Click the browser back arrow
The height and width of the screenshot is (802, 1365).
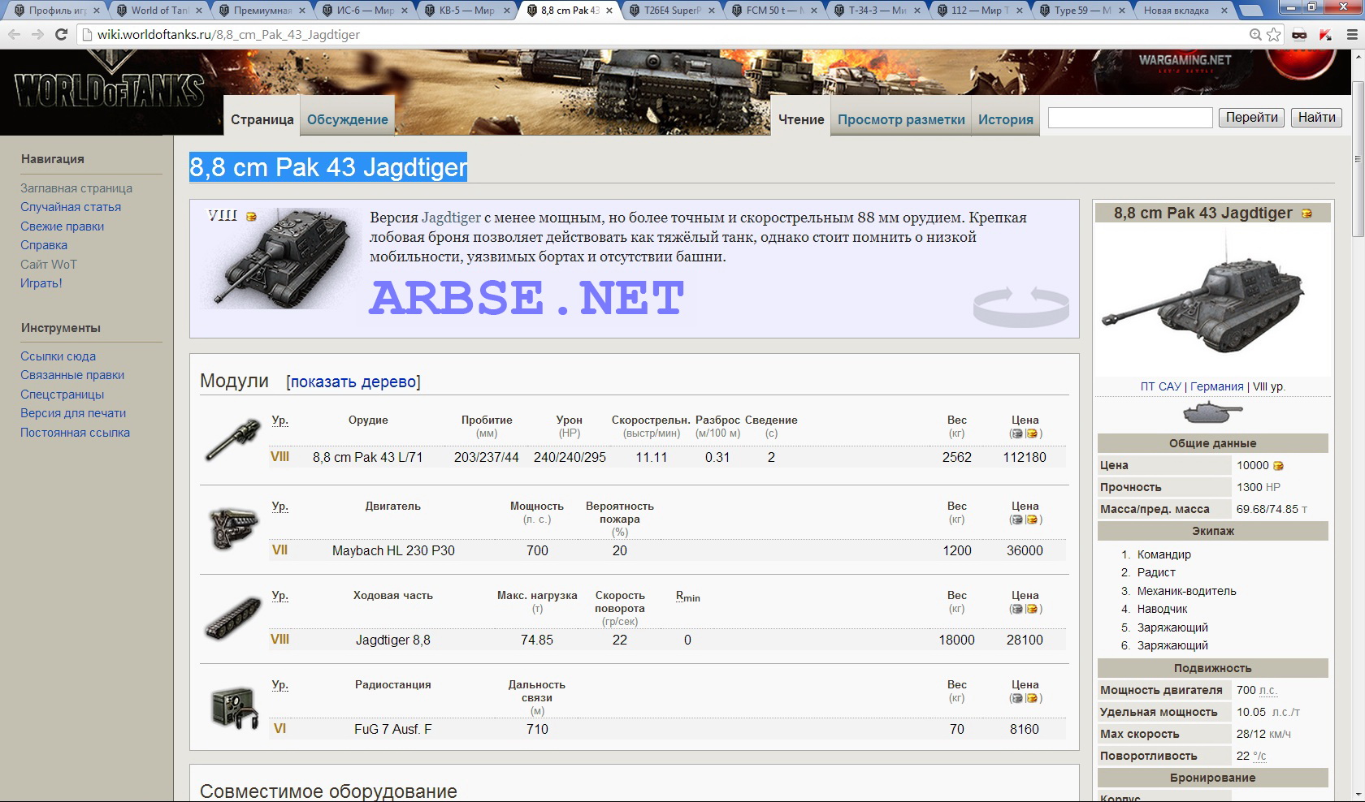tap(14, 35)
